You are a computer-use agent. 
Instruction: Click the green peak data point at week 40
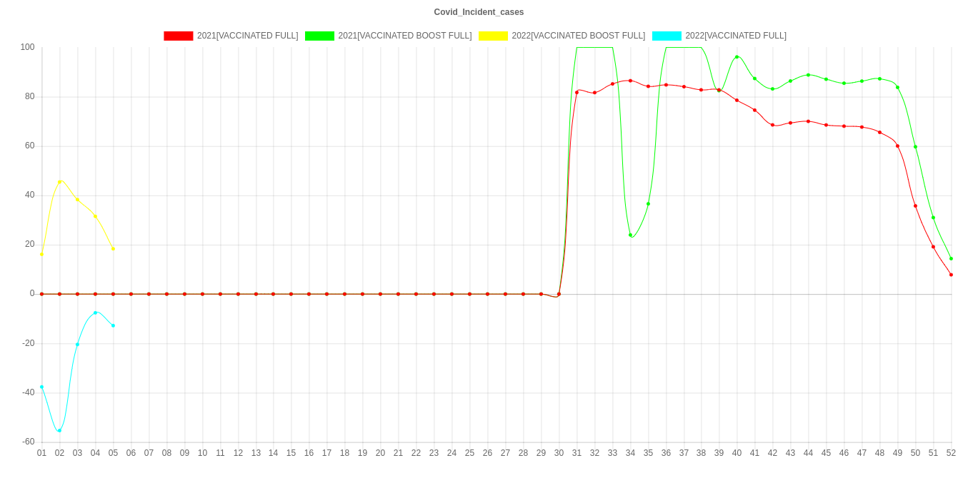[x=737, y=57]
